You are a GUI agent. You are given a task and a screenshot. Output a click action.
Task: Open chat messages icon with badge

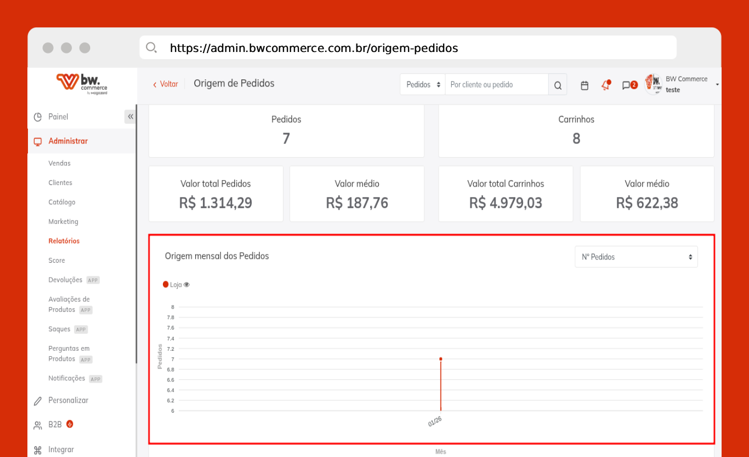pos(626,85)
